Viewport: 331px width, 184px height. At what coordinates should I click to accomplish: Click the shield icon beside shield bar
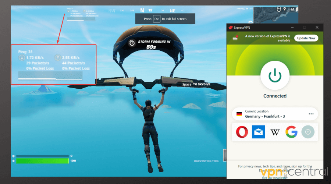pos(14,156)
